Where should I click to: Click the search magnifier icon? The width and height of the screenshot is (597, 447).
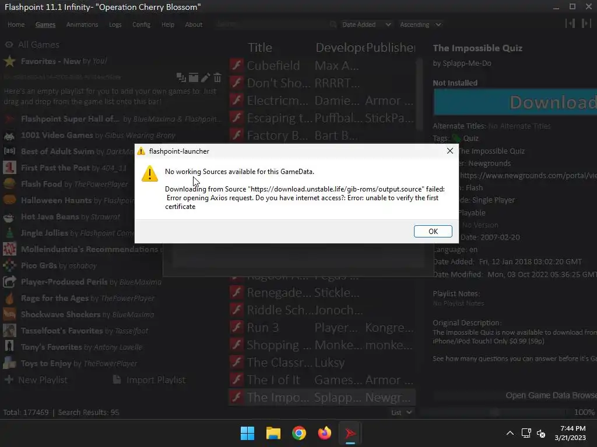(x=333, y=24)
